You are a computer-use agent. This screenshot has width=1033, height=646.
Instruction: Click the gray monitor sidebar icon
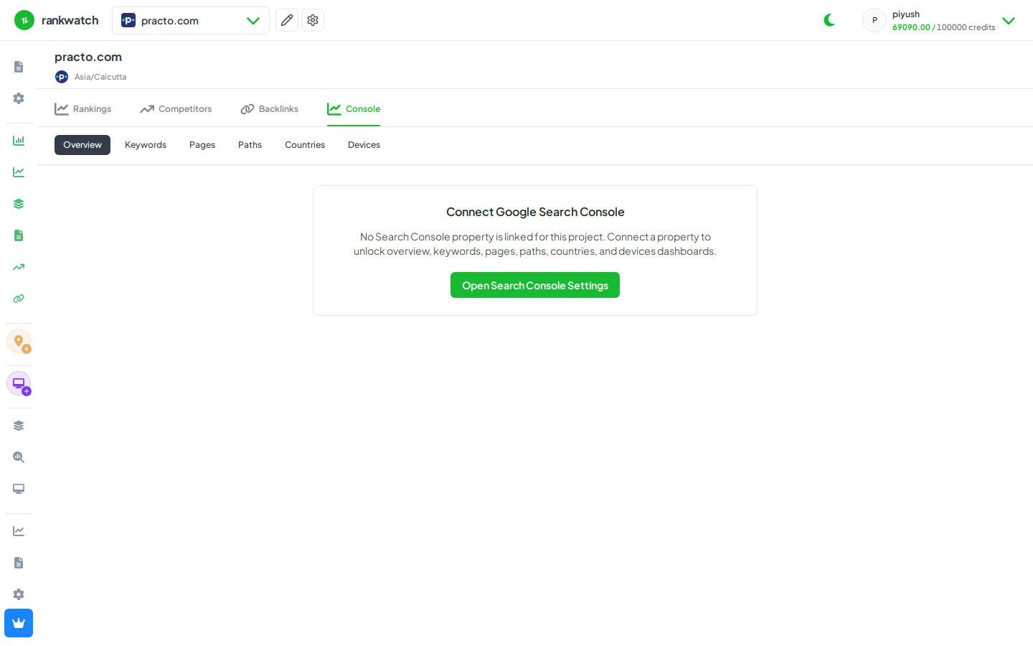point(19,489)
